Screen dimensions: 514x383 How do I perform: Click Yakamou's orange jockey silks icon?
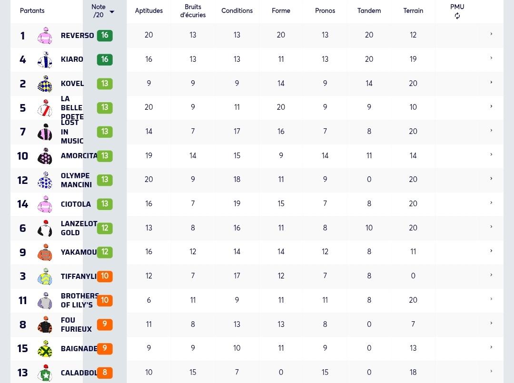coord(45,252)
